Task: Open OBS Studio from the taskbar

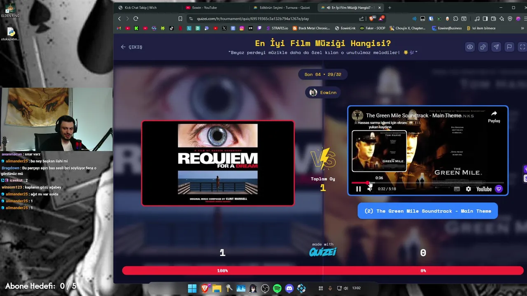Action: click(265, 289)
